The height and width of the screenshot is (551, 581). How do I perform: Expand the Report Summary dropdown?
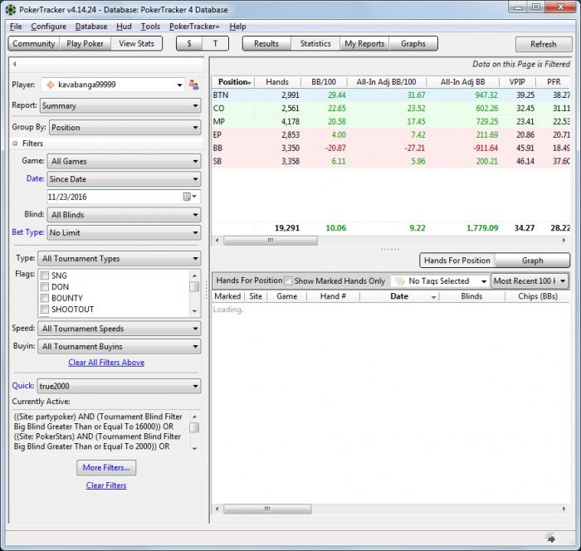coord(124,106)
